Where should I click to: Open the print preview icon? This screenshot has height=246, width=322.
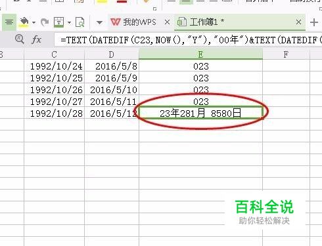tap(80, 22)
